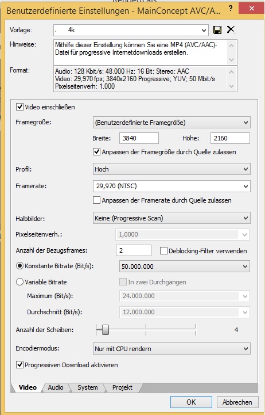This screenshot has height=415, width=265.
Task: Click the slider value '4' label
Action: [x=236, y=330]
